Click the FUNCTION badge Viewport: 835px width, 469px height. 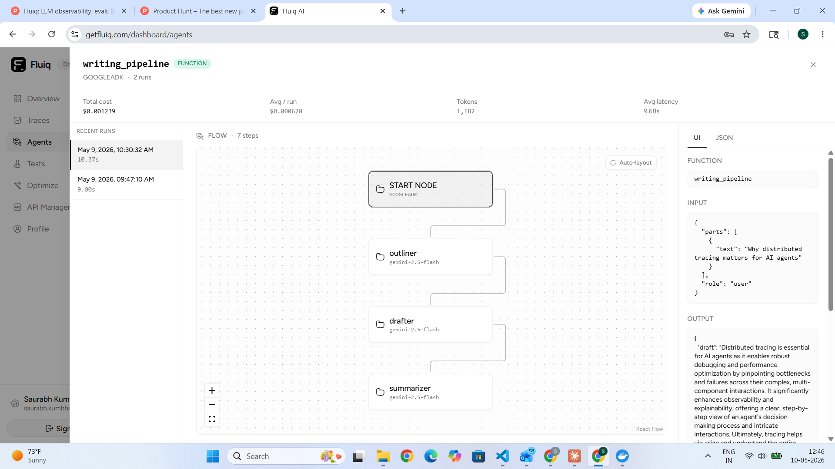tap(192, 63)
